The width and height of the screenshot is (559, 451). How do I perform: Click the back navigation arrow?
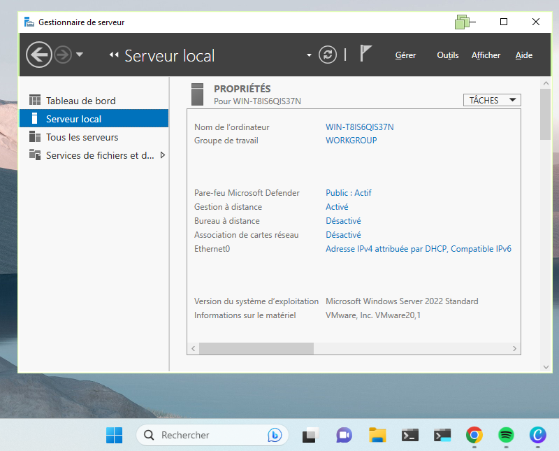tap(38, 54)
